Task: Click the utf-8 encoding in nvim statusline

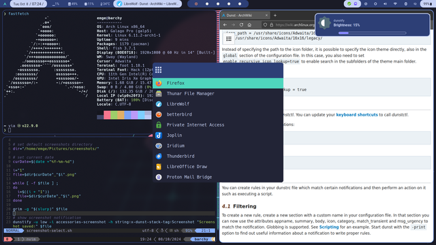Action: pyautogui.click(x=148, y=231)
